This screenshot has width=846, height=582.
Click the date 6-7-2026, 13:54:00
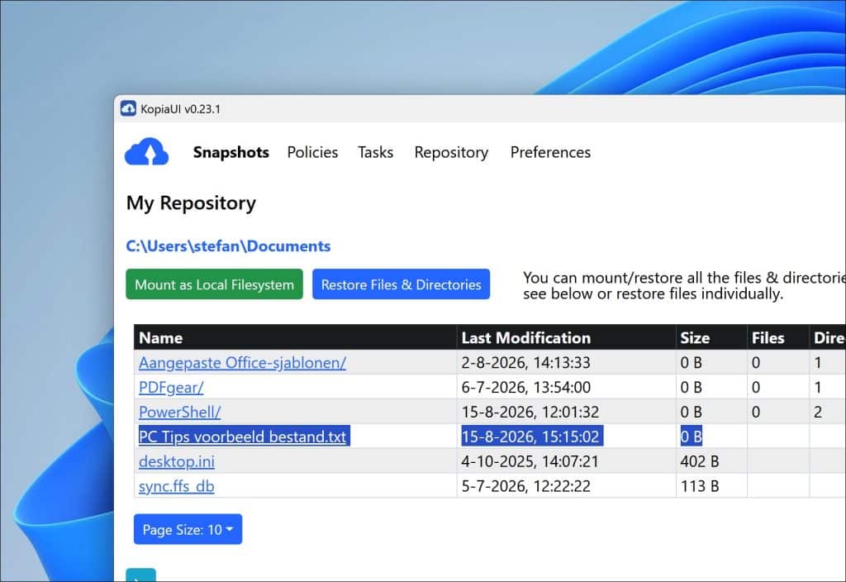pos(525,387)
